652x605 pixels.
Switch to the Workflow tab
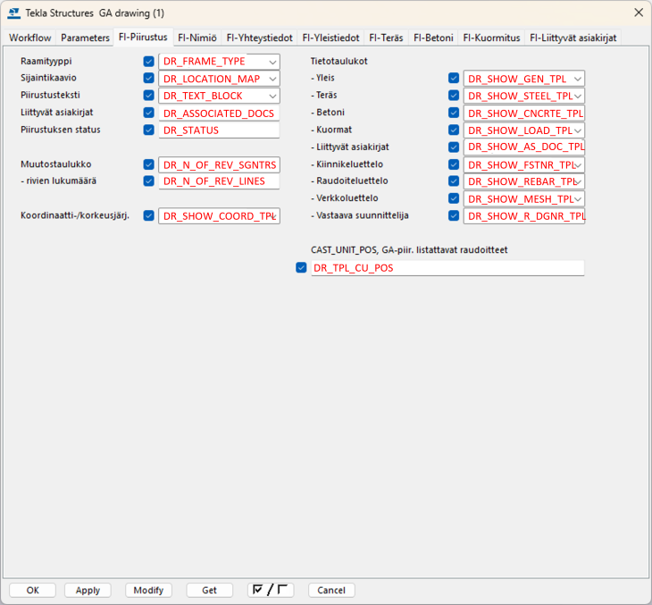[30, 38]
